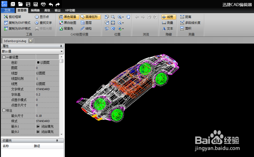The width and height of the screenshot is (254, 157).
Task: Switch to the 编辑器 ribbon tab
Action: (x=35, y=10)
